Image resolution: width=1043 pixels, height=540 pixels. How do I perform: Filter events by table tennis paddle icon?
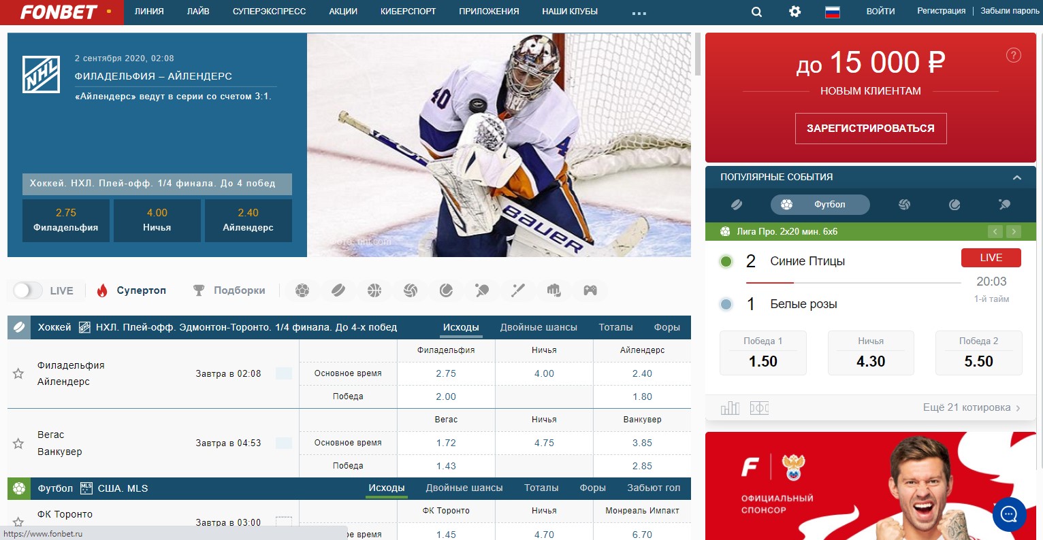pos(482,290)
